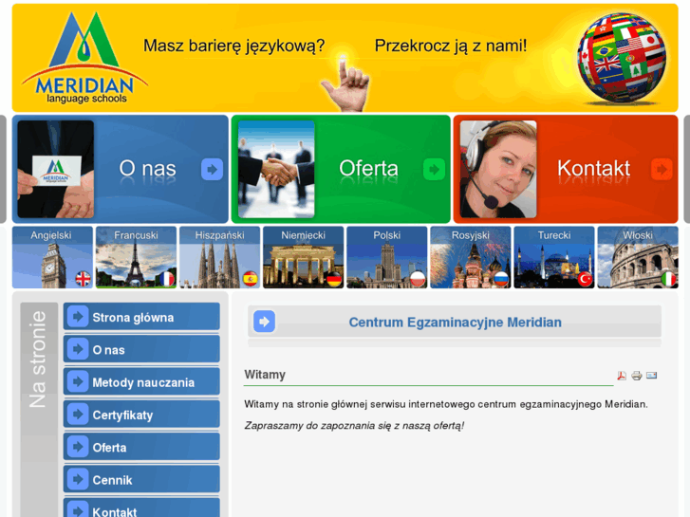Click the green arrow icon on Oferta banner
690x517 pixels.
click(434, 170)
